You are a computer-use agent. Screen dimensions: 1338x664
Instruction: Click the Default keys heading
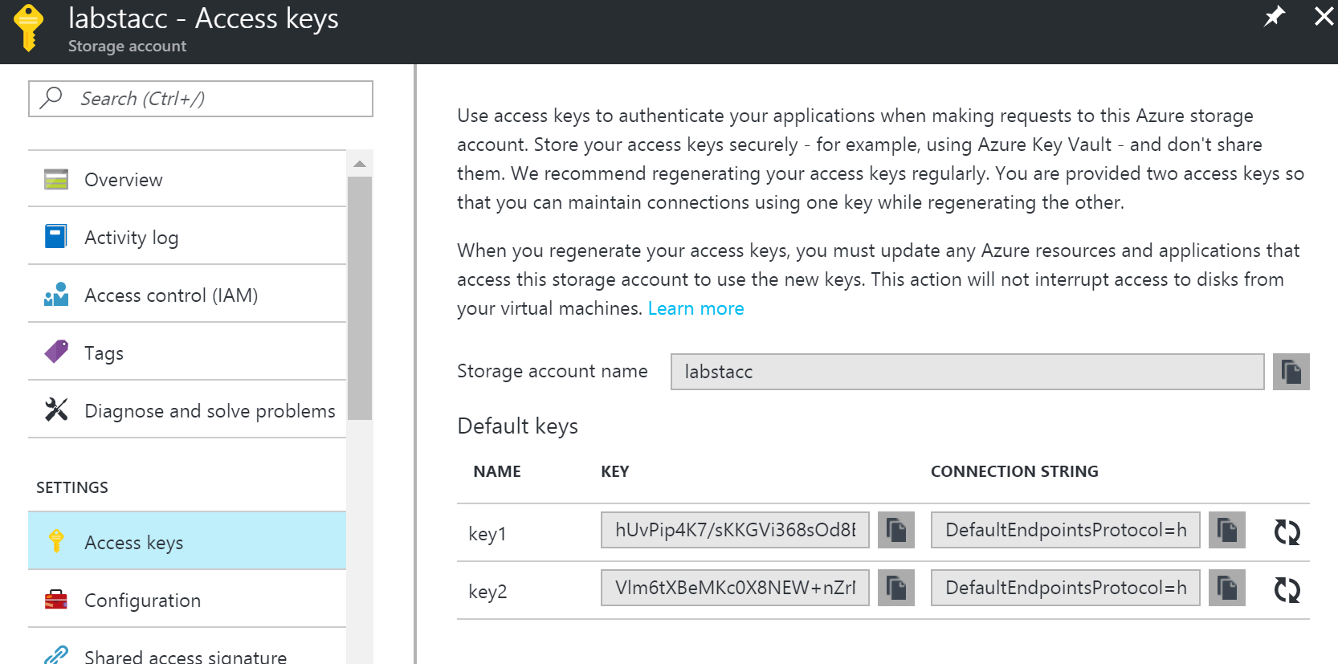[517, 426]
